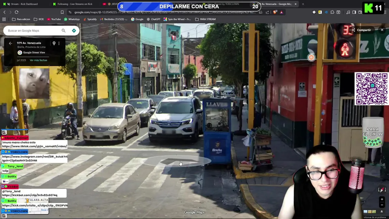The image size is (389, 219).
Task: Close the 979 Av. Venezuela tab
Action: click(x=295, y=4)
